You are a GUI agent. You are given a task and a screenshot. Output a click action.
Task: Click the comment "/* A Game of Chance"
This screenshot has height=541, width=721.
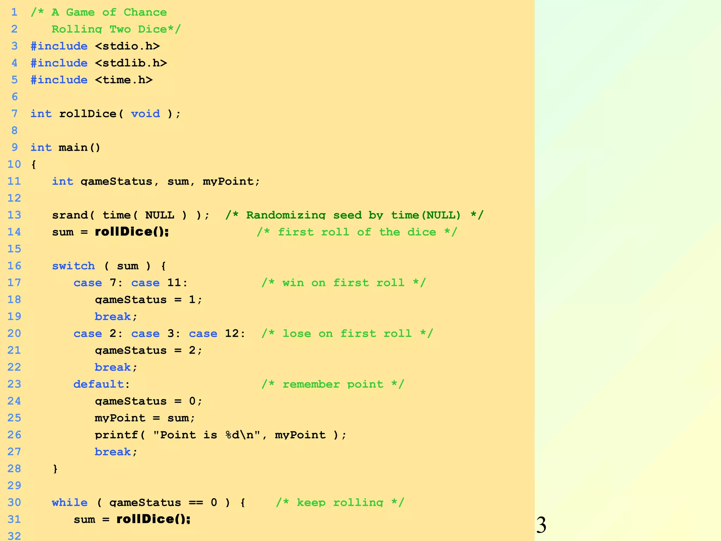click(99, 12)
